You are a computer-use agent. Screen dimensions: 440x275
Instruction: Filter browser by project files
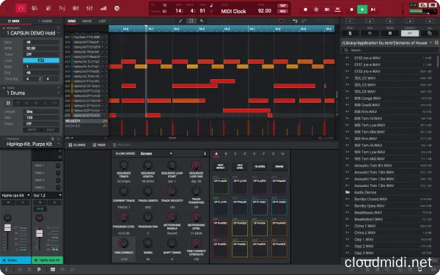click(350, 33)
